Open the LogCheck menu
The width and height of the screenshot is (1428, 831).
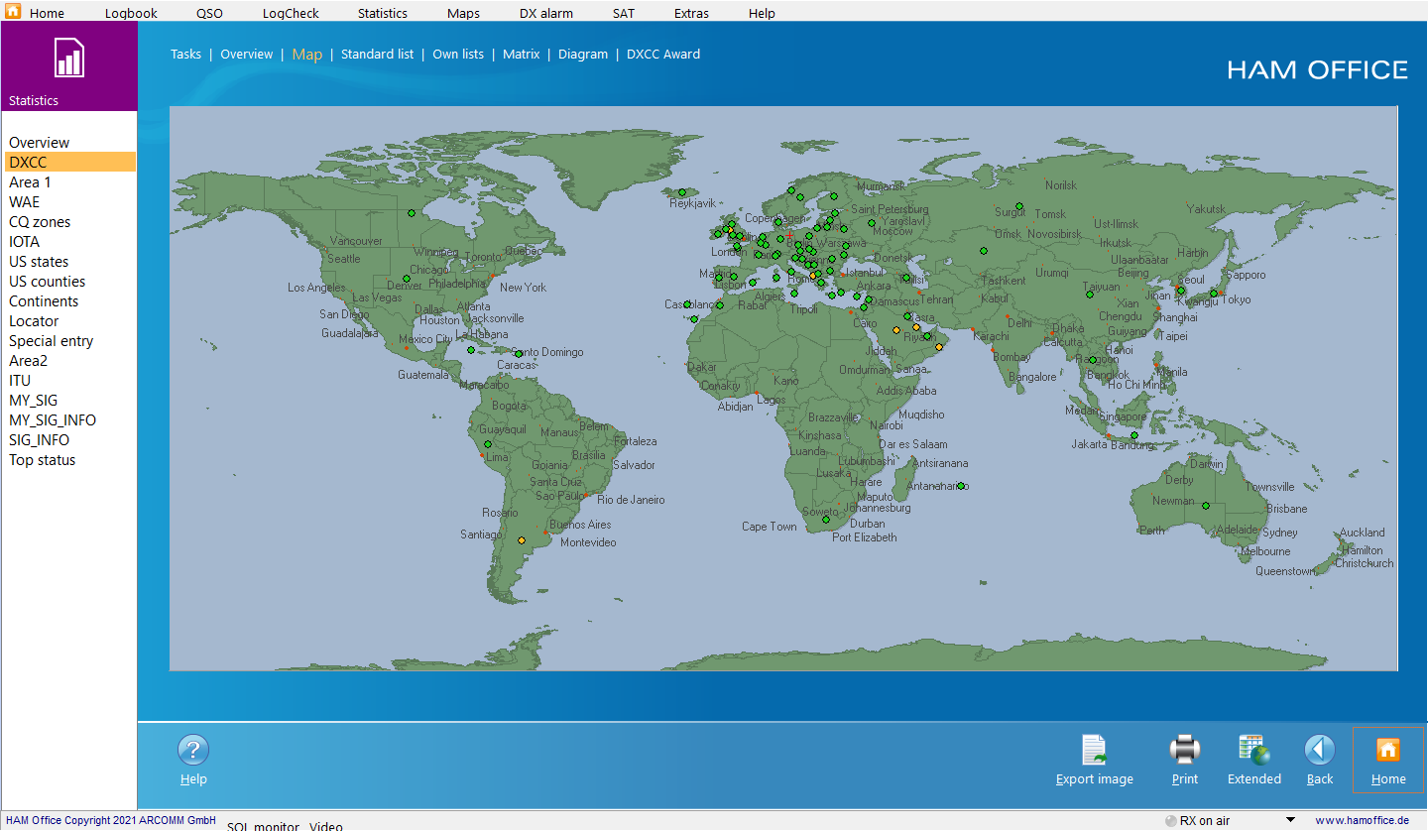(x=291, y=13)
